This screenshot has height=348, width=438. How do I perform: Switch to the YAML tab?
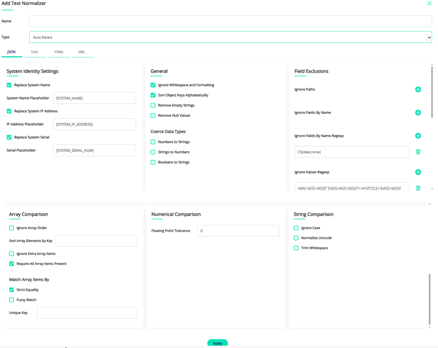[x=59, y=52]
